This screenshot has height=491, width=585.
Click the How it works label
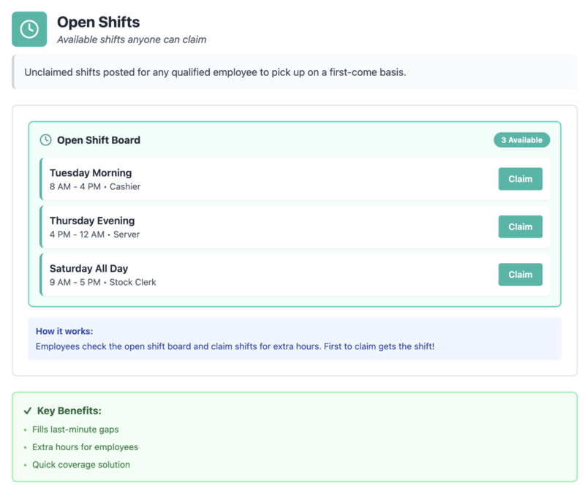[64, 331]
